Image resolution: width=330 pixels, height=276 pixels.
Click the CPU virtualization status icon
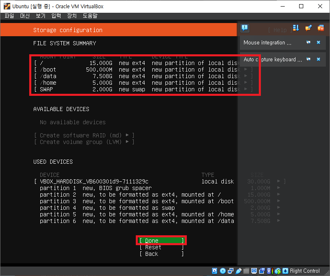coord(270,271)
